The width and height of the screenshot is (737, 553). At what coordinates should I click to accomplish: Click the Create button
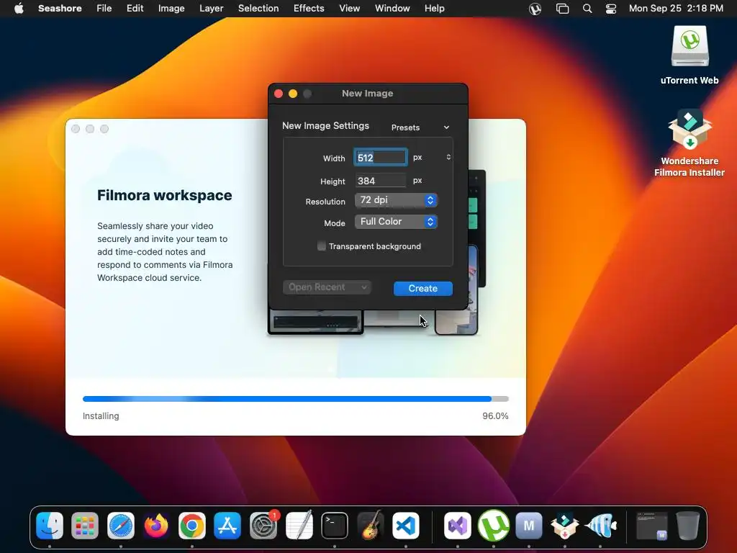(423, 288)
